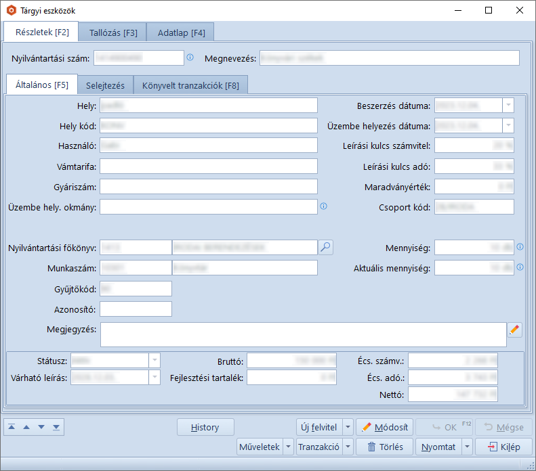Switch to Tallózás [F3] tab
The image size is (536, 471).
112,32
